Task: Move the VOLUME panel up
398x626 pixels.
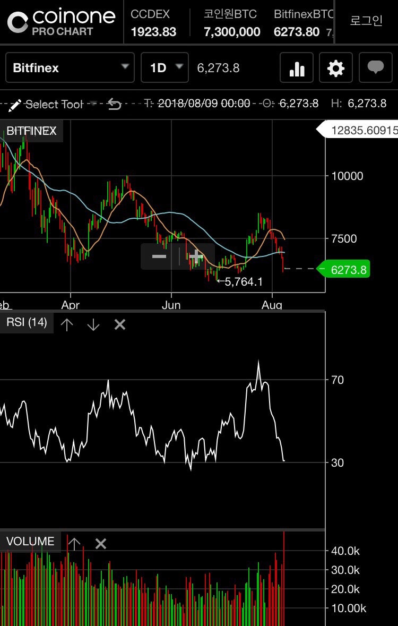Action: click(x=74, y=543)
